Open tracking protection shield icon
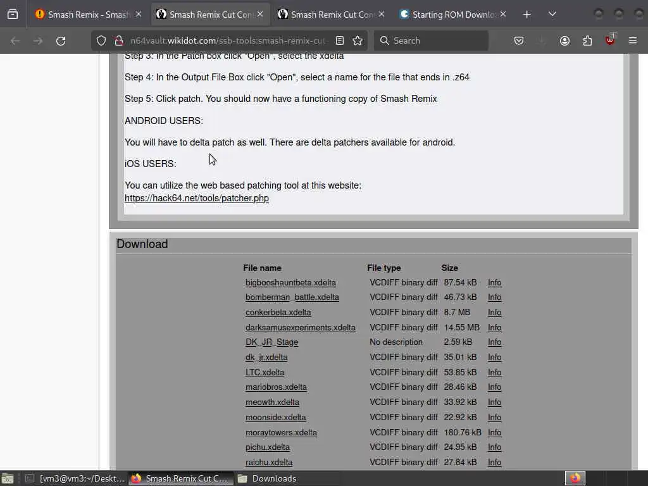 pos(101,40)
